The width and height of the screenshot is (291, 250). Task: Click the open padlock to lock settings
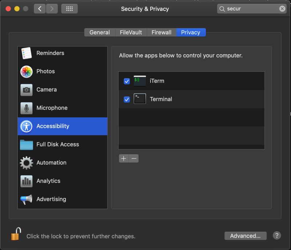[16, 234]
